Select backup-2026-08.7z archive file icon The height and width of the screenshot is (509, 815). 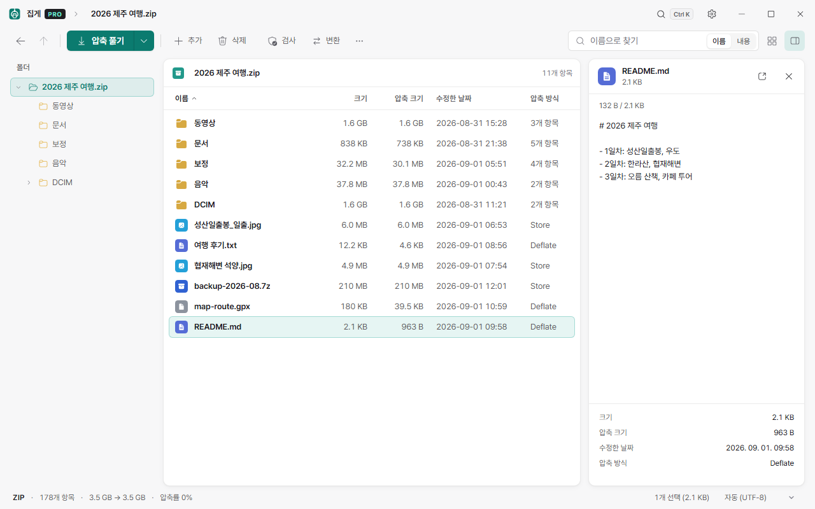[181, 286]
